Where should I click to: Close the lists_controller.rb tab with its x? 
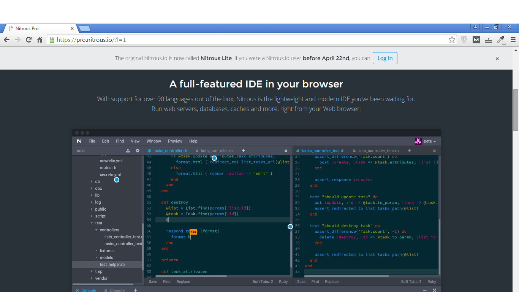coord(197,151)
